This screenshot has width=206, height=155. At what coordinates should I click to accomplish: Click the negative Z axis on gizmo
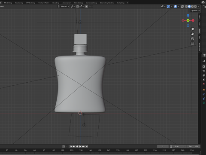tap(188, 25)
